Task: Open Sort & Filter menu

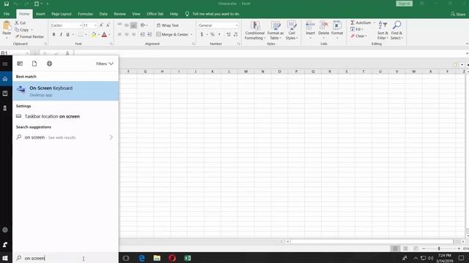Action: (x=383, y=31)
